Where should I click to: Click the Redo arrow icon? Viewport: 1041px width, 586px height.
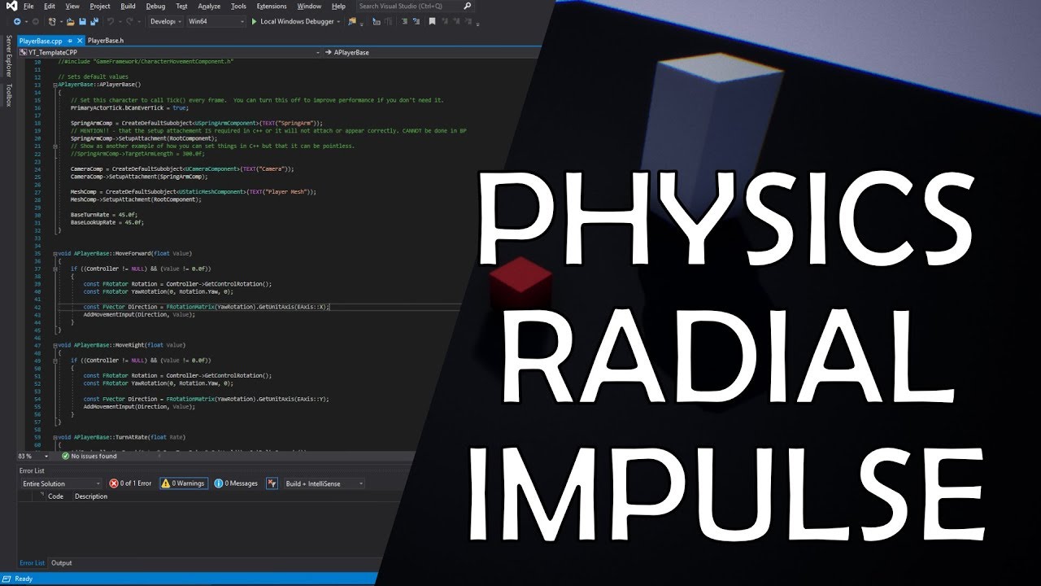[130, 21]
